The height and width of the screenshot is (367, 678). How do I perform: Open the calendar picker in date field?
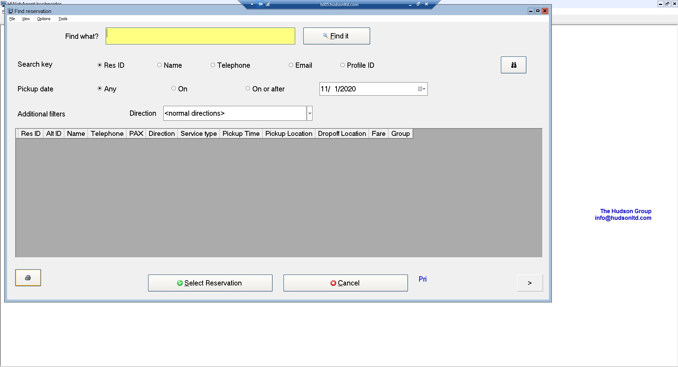pyautogui.click(x=421, y=89)
